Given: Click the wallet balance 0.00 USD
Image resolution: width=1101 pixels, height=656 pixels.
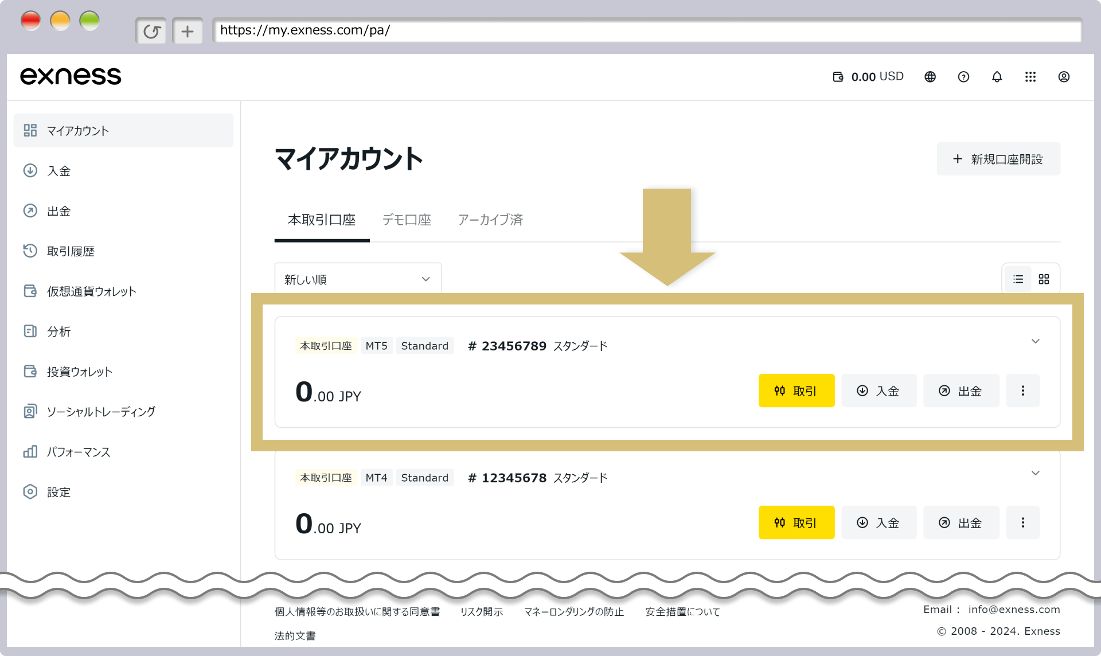Looking at the screenshot, I should 868,77.
